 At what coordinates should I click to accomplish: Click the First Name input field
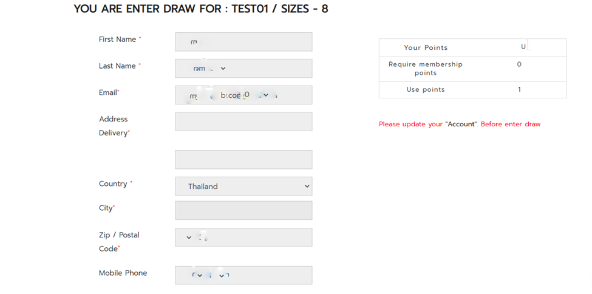tap(243, 41)
